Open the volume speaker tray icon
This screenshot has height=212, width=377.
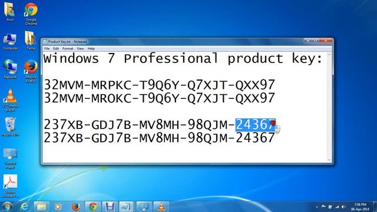pyautogui.click(x=343, y=207)
